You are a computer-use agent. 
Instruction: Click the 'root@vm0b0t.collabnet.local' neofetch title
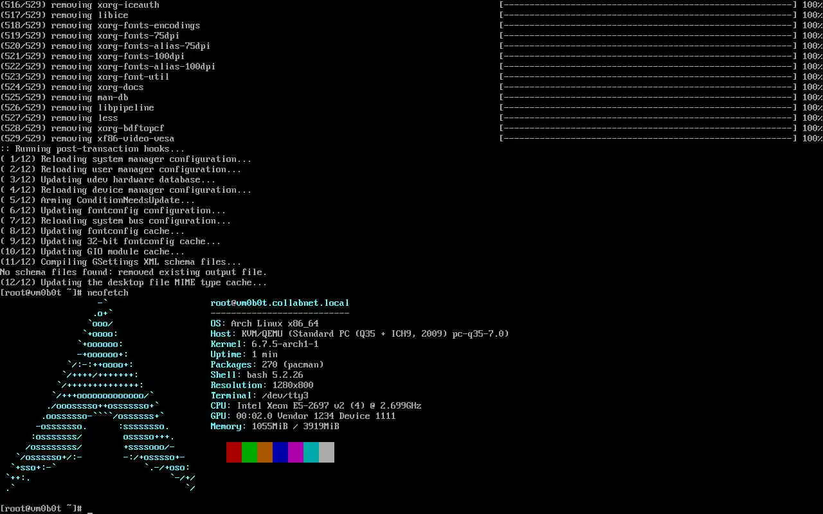point(280,303)
